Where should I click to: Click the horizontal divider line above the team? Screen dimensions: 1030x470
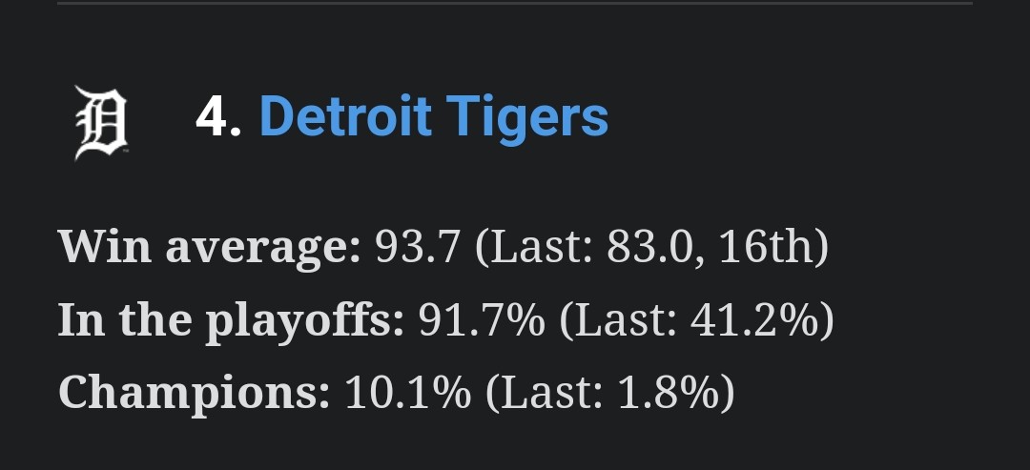(x=515, y=3)
